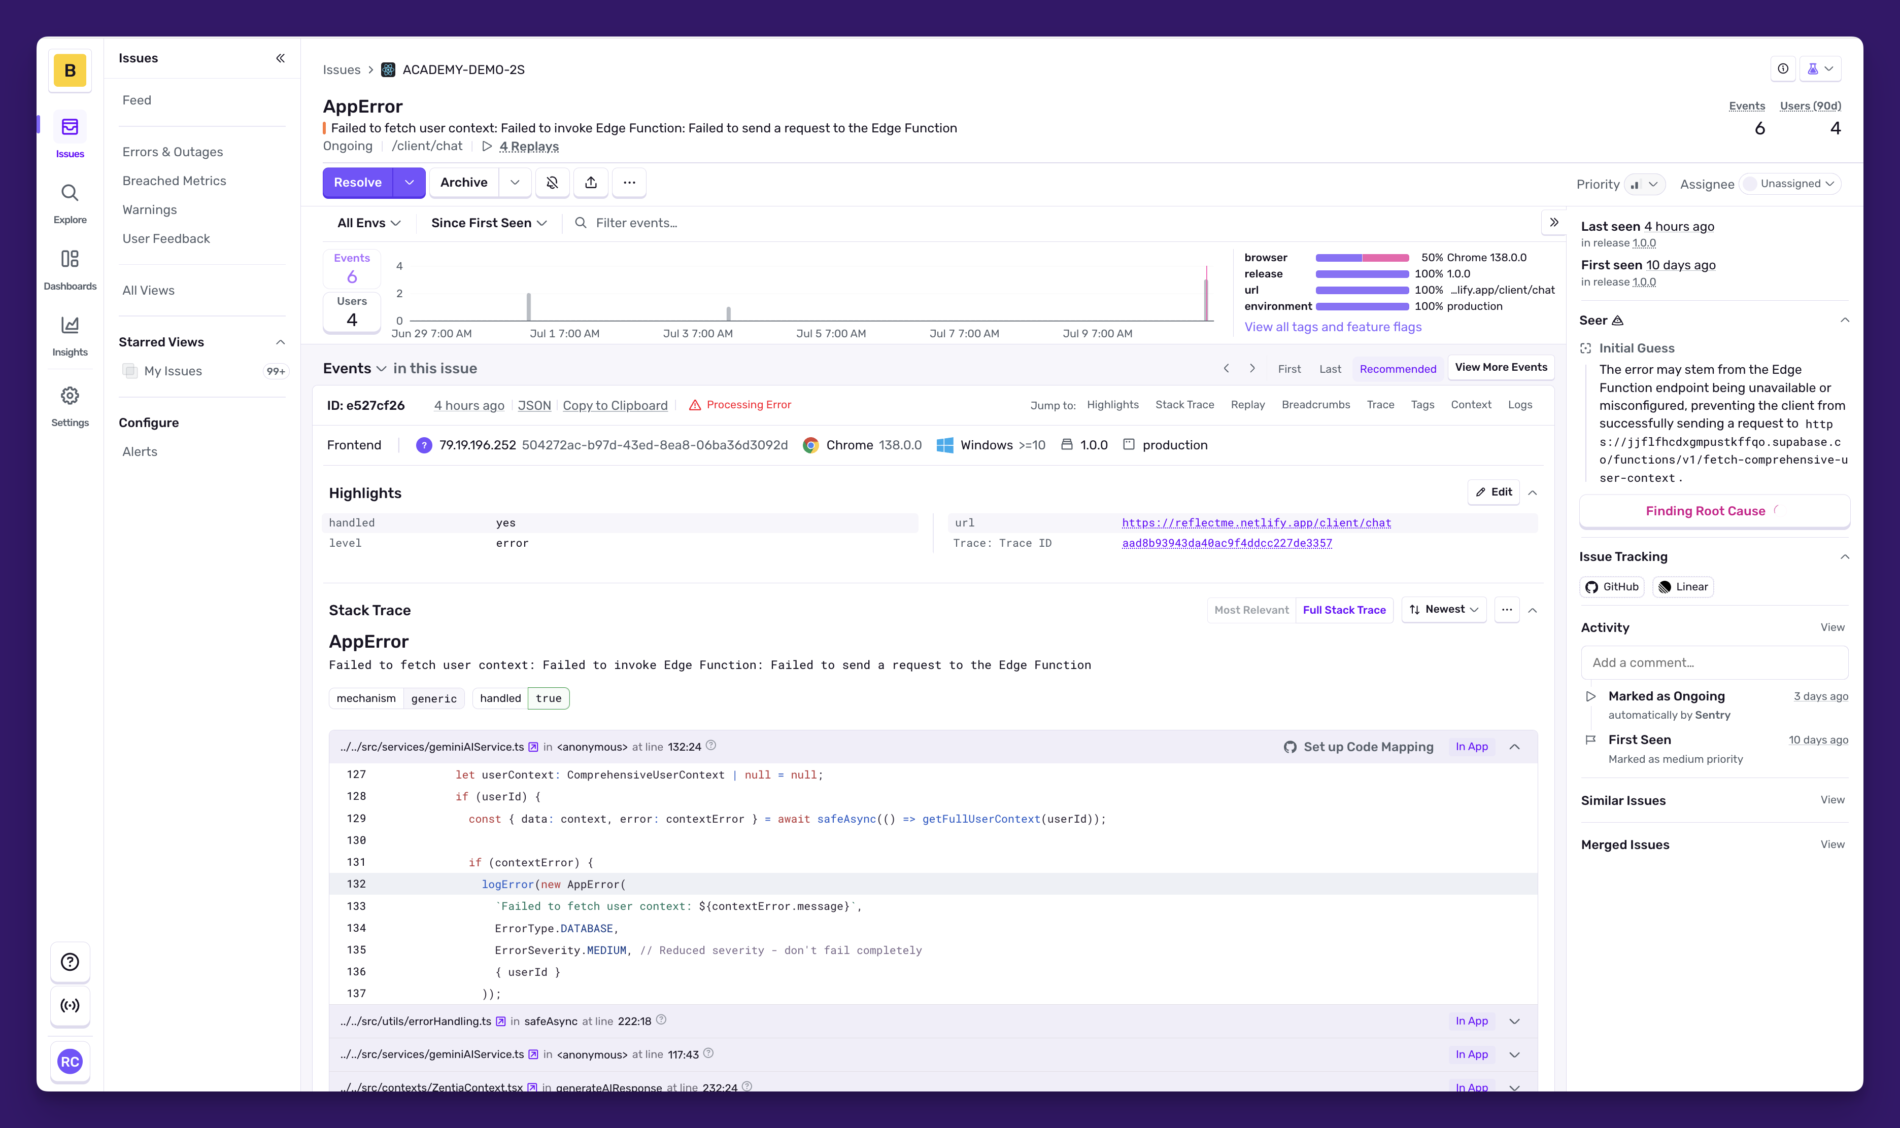
Task: Focus the Add a comment field
Action: [x=1714, y=662]
